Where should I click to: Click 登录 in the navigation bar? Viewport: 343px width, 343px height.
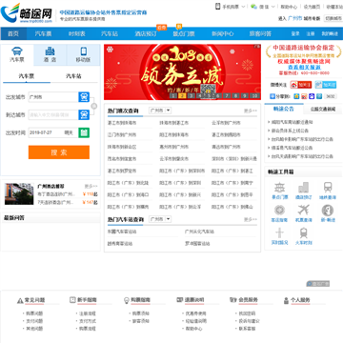tap(295, 33)
